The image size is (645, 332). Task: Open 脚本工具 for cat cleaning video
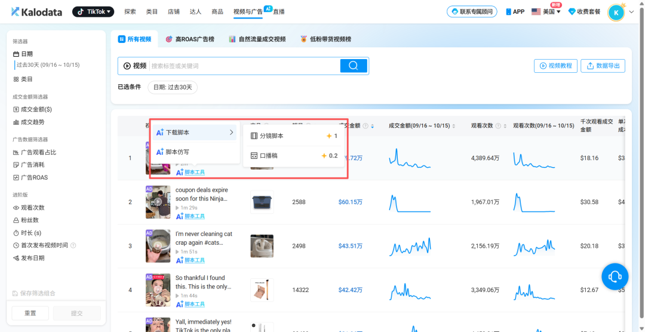[x=191, y=260]
